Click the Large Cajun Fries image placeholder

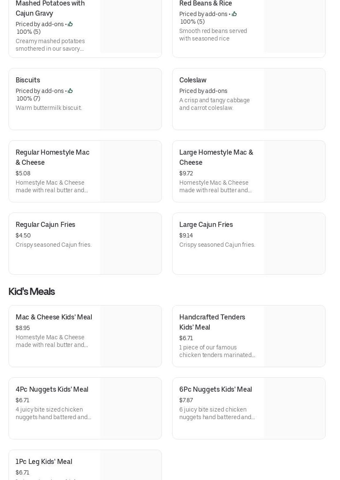click(294, 244)
